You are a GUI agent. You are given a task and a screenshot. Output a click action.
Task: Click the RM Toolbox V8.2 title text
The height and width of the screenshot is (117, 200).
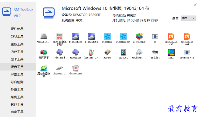[23, 13]
